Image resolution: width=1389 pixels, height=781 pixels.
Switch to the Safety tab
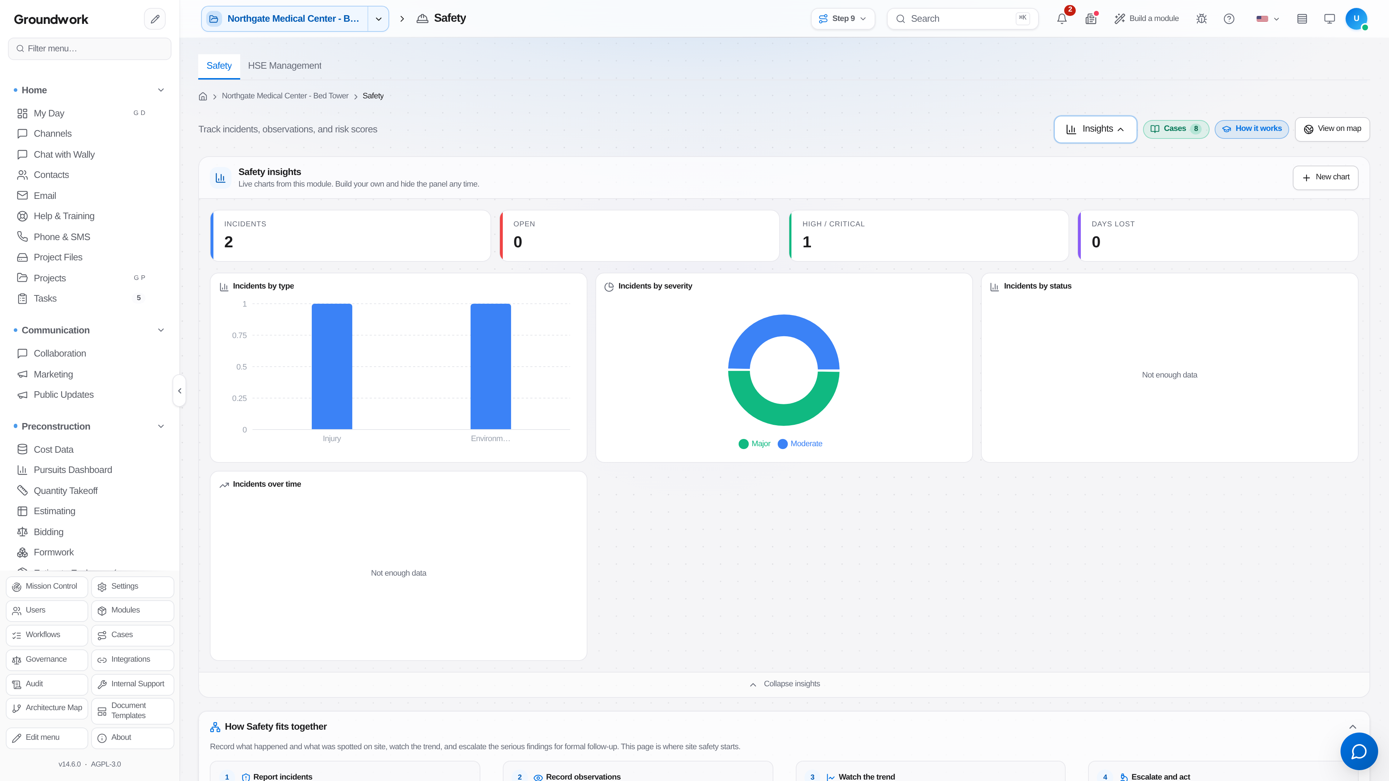point(219,66)
